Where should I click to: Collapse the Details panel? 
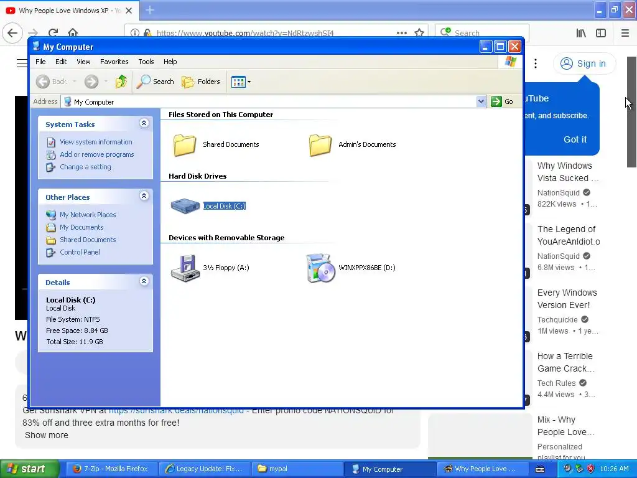click(x=144, y=281)
